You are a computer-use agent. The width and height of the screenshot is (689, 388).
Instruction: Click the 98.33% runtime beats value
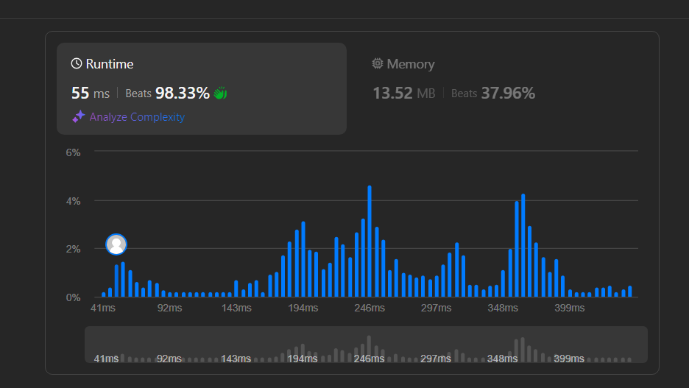tap(183, 94)
